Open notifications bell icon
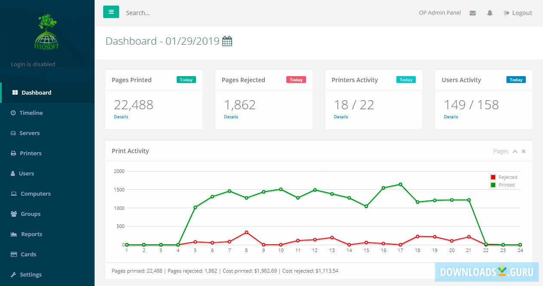 coord(490,13)
